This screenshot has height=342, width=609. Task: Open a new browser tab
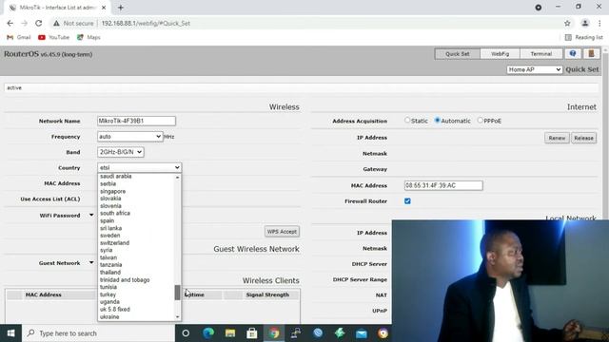click(x=121, y=8)
